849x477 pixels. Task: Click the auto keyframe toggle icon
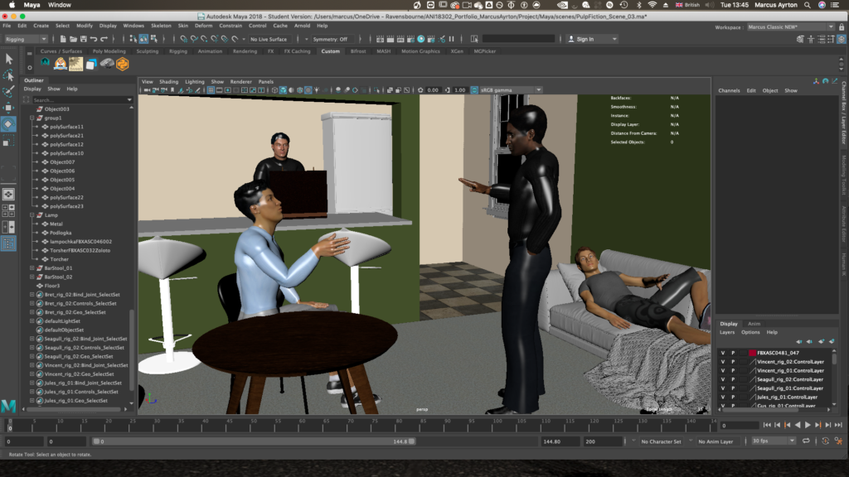tap(825, 441)
